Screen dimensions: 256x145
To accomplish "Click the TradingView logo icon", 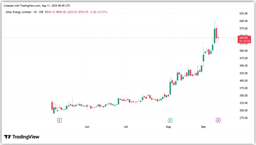I will pos(8,137).
